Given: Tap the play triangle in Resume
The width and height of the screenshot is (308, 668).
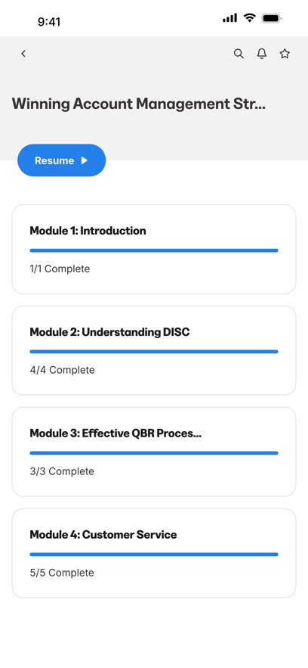Looking at the screenshot, I should click(84, 160).
